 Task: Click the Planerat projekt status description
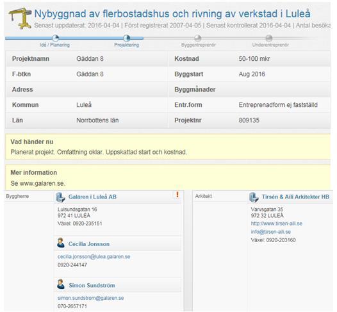[x=99, y=152]
